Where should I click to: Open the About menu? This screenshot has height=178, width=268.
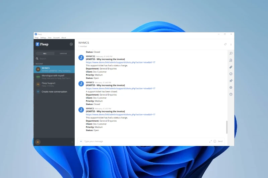coord(64,38)
